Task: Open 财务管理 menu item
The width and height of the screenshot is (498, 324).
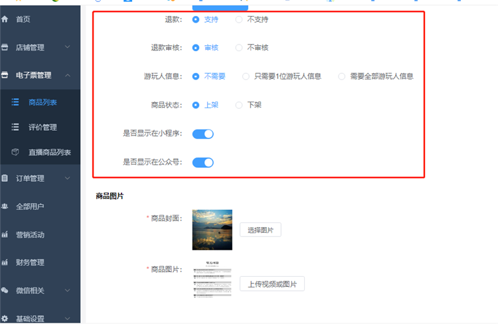Action: pos(30,262)
